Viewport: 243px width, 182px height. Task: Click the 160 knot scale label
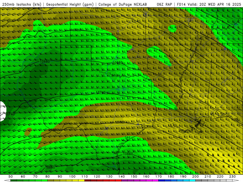coord(146,177)
